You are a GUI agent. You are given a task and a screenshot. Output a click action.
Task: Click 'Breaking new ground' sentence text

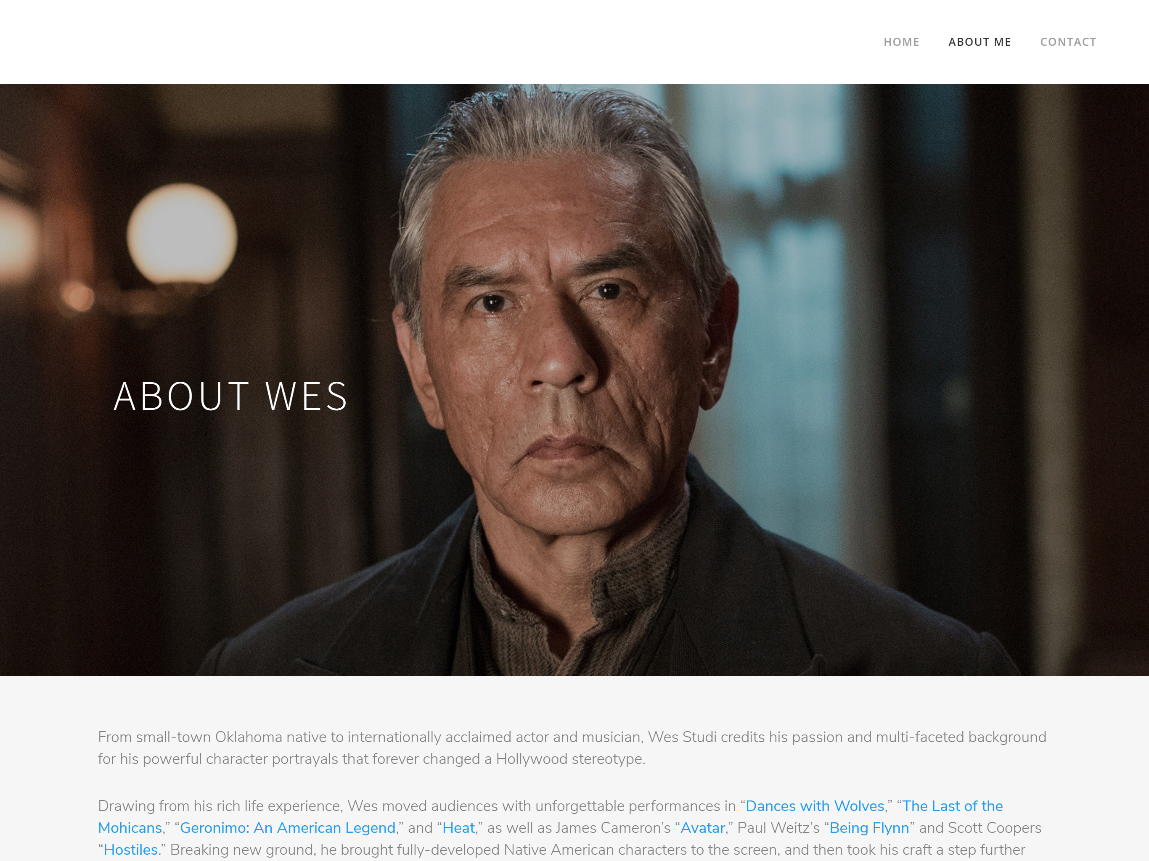coord(597,850)
